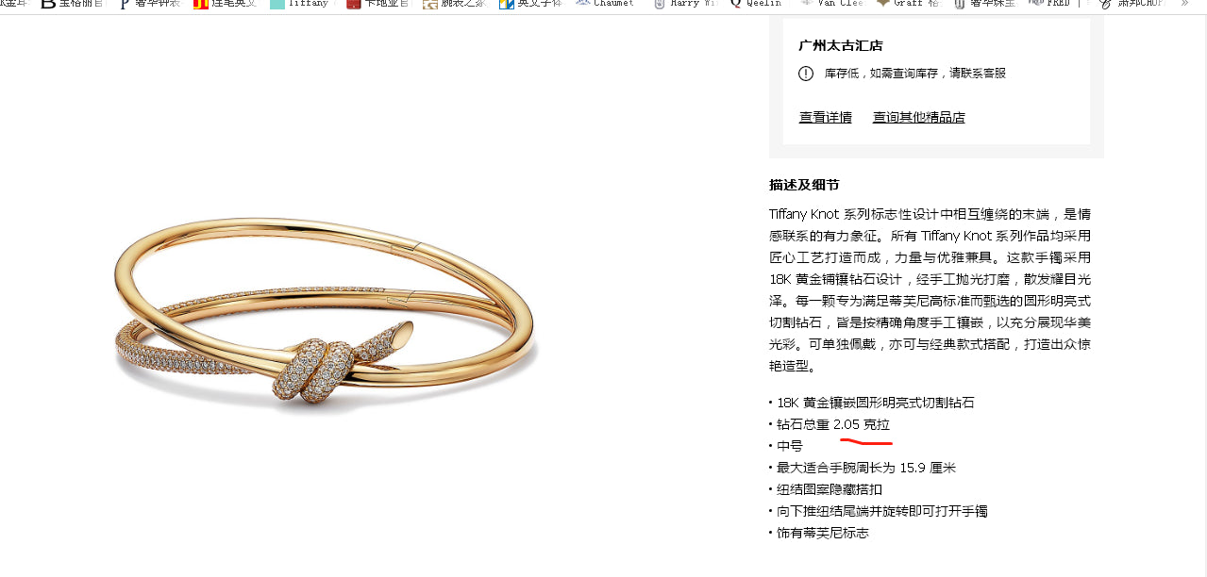Screen dimensions: 1207x577
Task: Open the 奢华钟表 bookmark with P icon
Action: point(149,4)
